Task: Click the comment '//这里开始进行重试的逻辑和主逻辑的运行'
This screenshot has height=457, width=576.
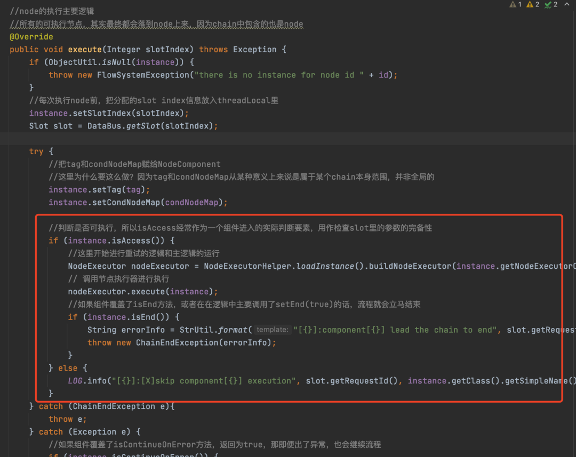Action: (143, 253)
